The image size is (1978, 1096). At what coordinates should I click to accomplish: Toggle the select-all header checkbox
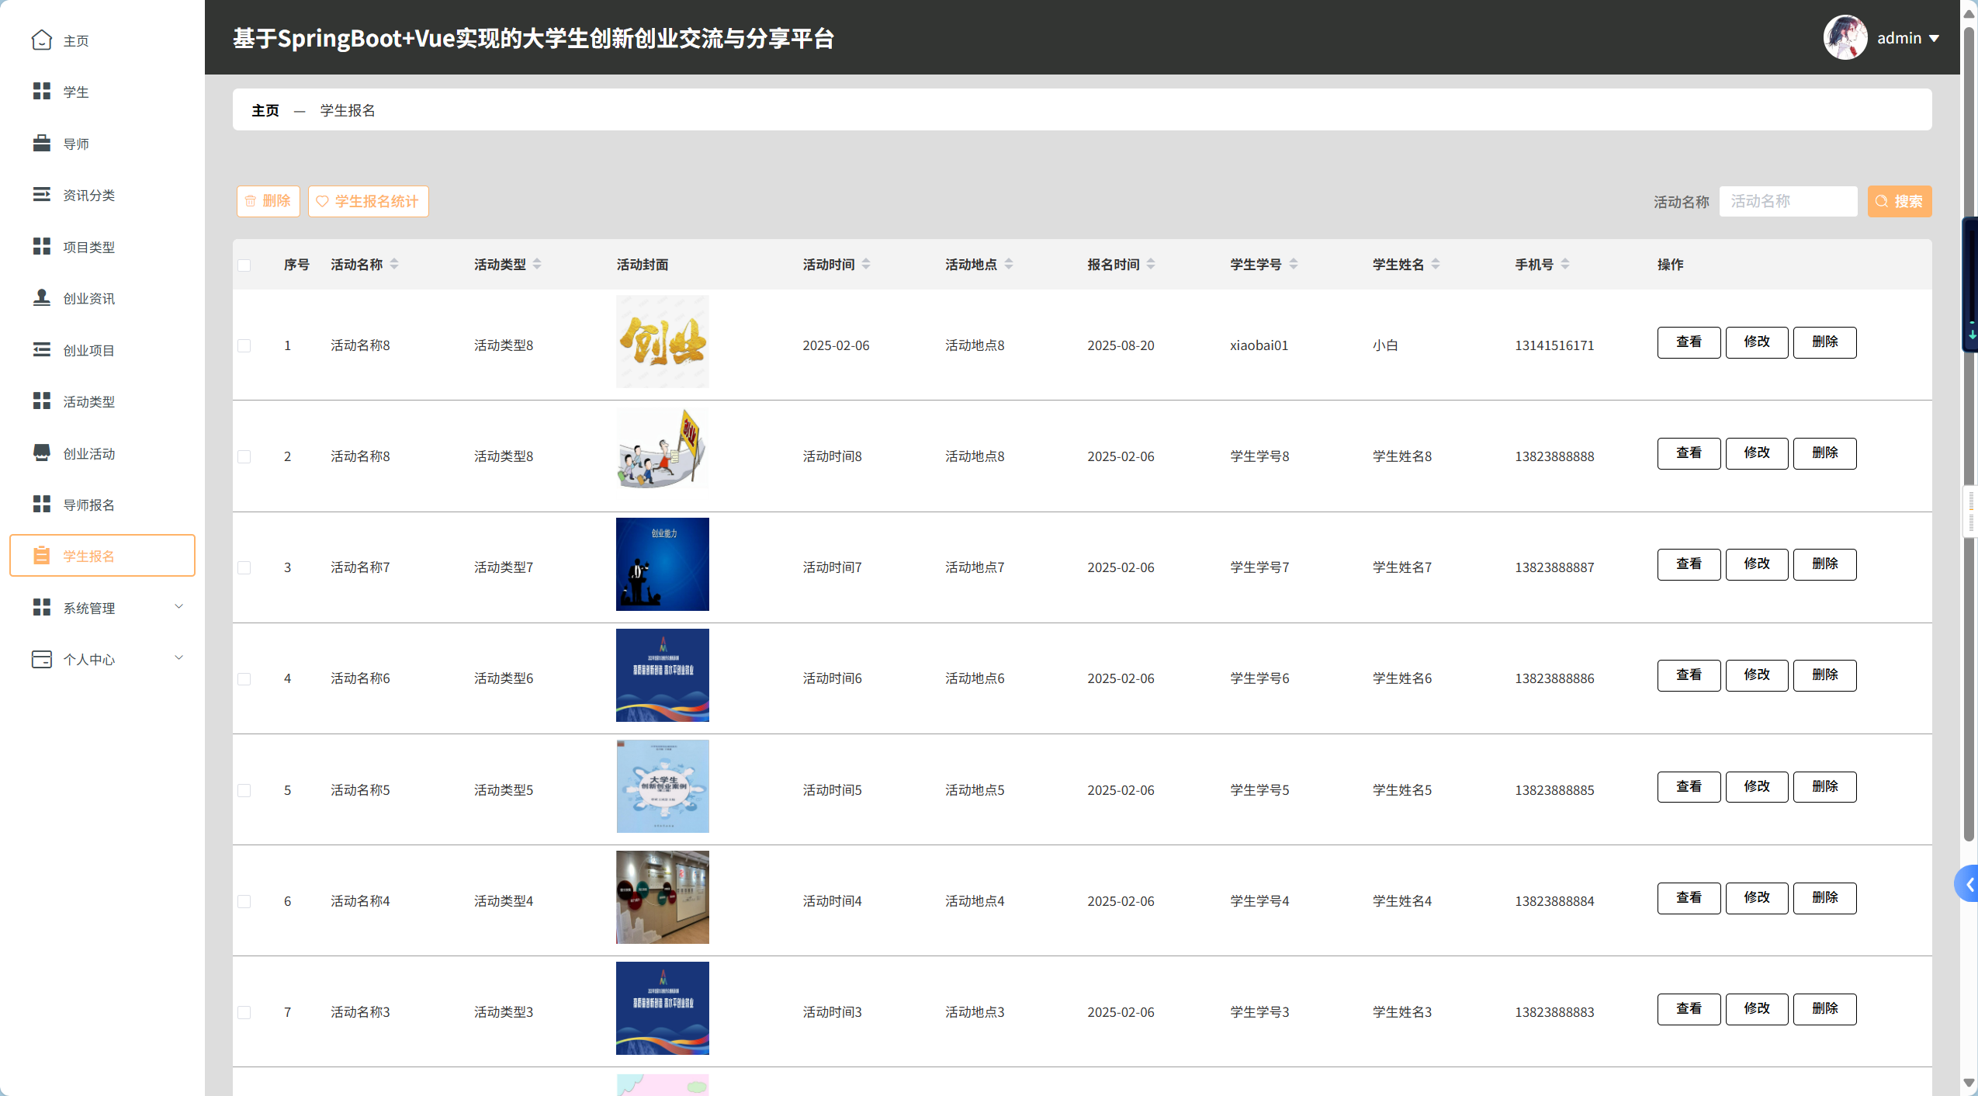244,265
